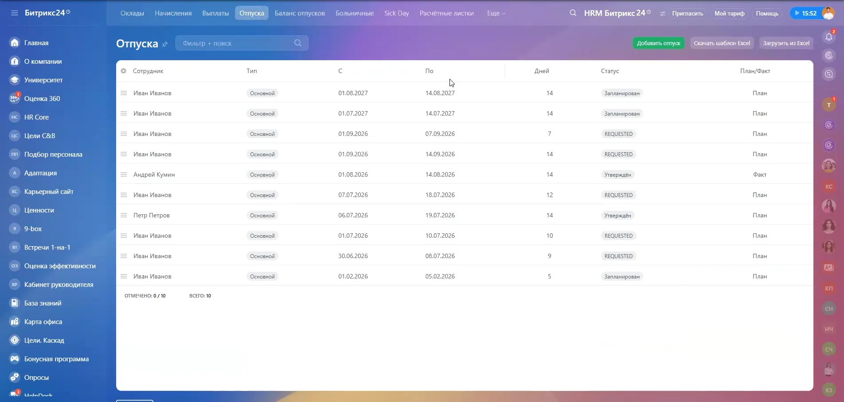
Task: Click the row handle icon for Петр Петров
Action: pos(124,215)
